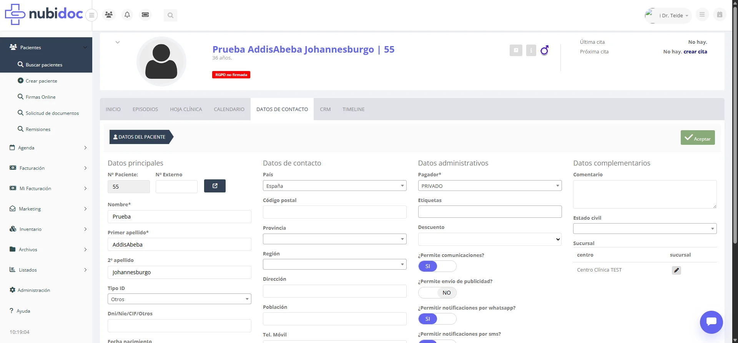This screenshot has width=738, height=343.
Task: Open the Provincia dropdown
Action: pos(334,239)
